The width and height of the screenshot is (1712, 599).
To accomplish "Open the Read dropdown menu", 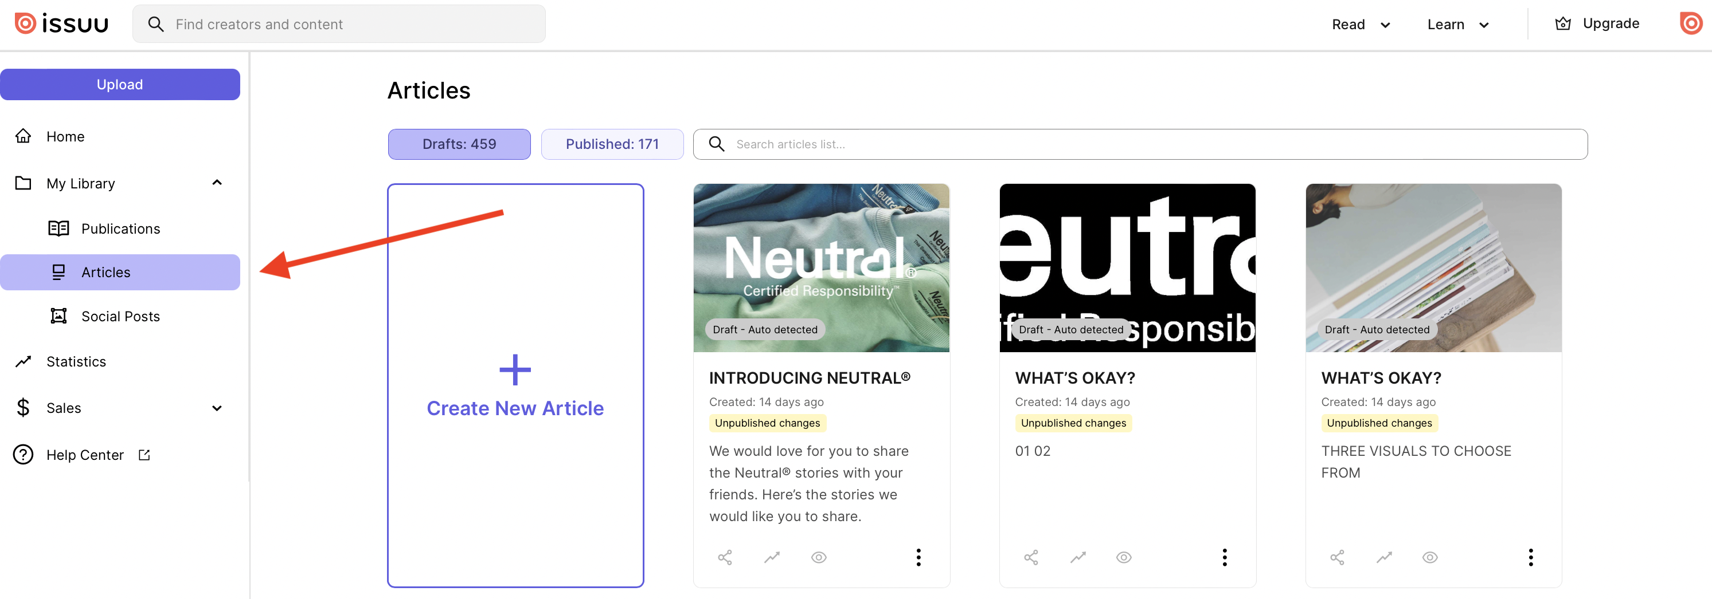I will pos(1361,25).
